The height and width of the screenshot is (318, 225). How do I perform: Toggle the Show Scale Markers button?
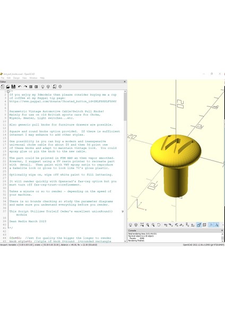217,225
